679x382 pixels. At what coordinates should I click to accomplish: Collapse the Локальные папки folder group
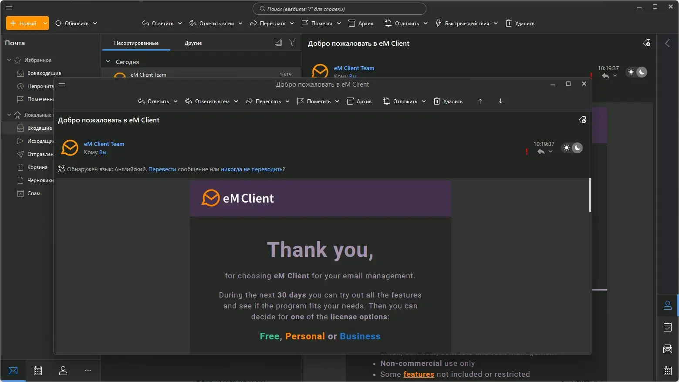click(x=9, y=115)
